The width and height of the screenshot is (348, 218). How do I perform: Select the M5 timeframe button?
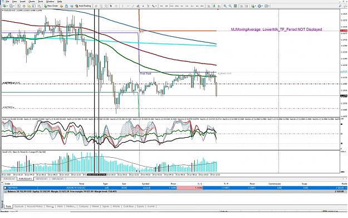click(166, 6)
